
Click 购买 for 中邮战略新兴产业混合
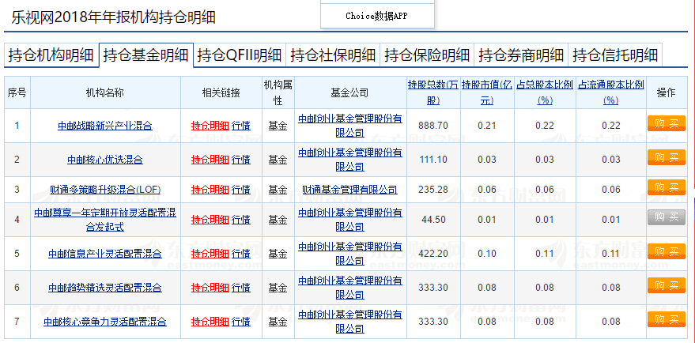(x=667, y=123)
